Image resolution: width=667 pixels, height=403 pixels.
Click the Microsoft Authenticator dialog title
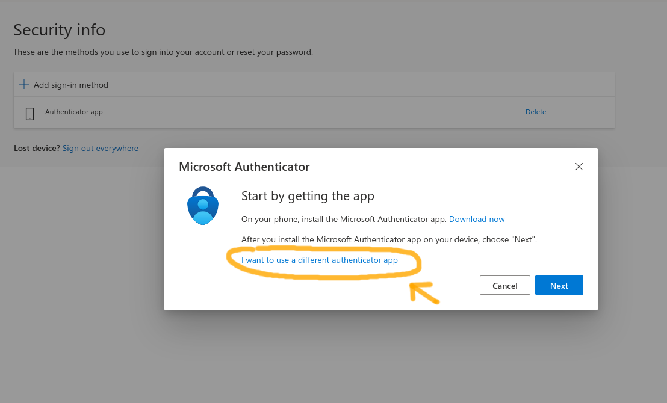click(x=244, y=167)
